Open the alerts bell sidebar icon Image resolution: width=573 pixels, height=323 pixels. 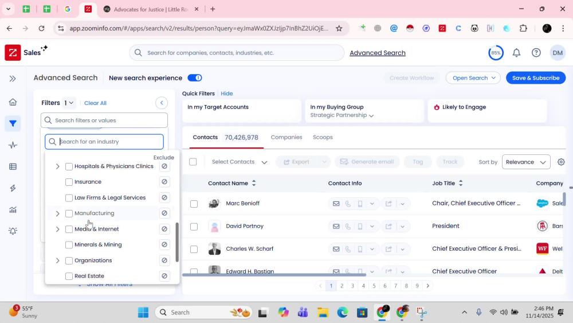[x=13, y=231]
